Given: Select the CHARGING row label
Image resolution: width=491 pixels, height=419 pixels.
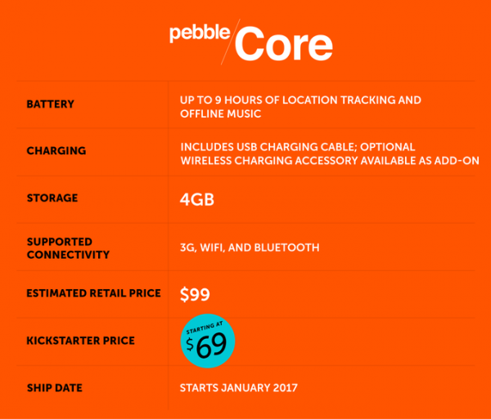Looking at the screenshot, I should coord(56,151).
